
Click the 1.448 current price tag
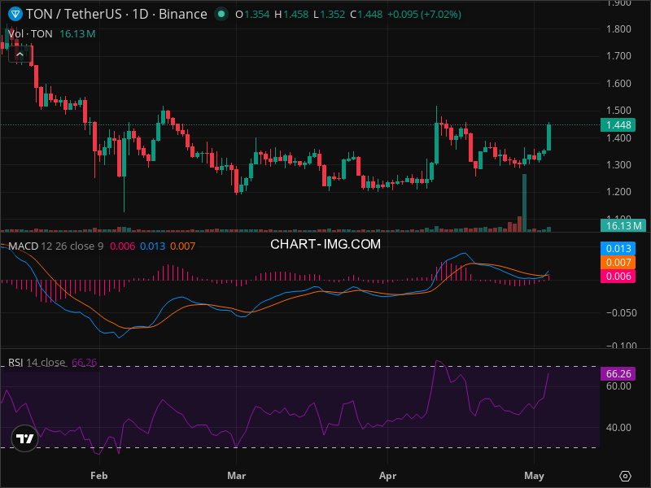pos(618,125)
